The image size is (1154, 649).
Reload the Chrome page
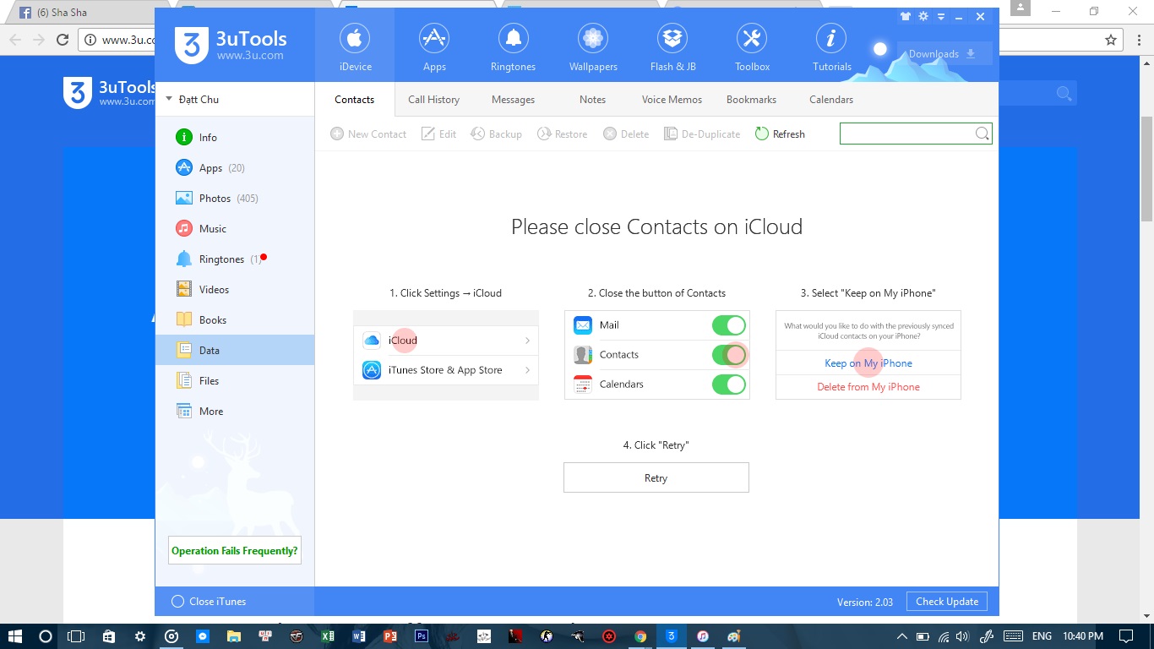[x=62, y=40]
